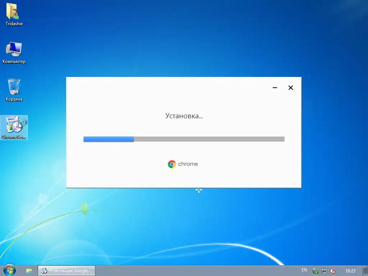Open the network tray icon
This screenshot has width=368, height=276.
click(x=324, y=271)
